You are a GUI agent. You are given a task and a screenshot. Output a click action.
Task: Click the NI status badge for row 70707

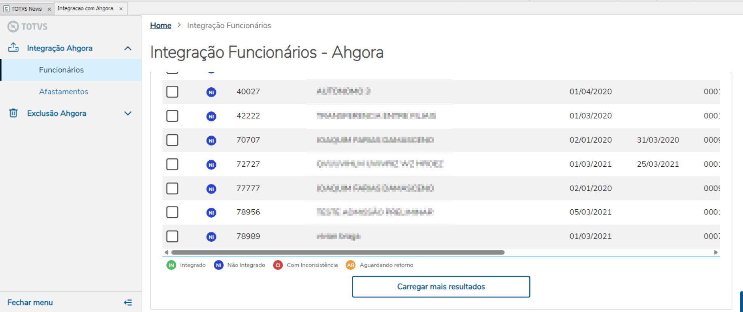tap(211, 141)
